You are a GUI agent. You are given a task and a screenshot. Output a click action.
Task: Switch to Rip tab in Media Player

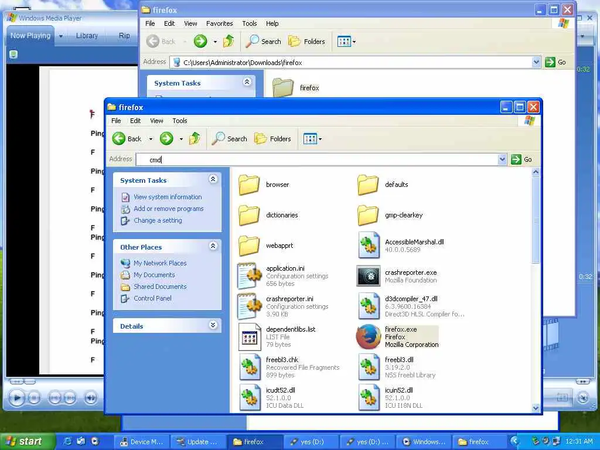(x=124, y=36)
